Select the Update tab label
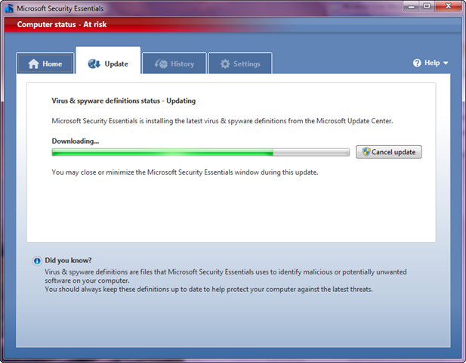Image resolution: width=466 pixels, height=363 pixels. pos(116,64)
